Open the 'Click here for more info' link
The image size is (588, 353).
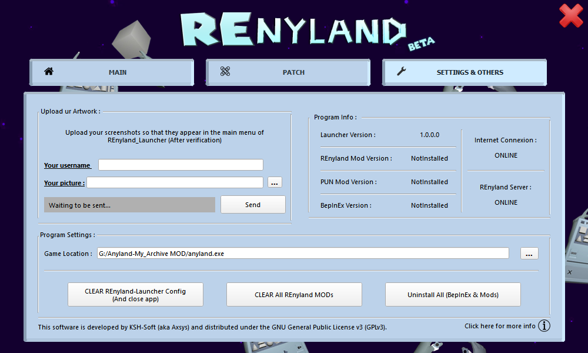pos(500,326)
